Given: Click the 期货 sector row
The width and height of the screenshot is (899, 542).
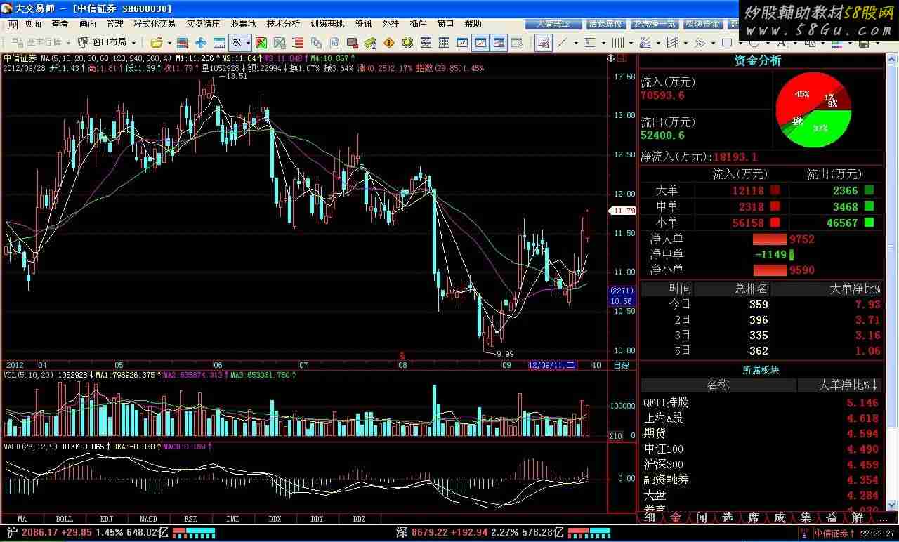Looking at the screenshot, I should pyautogui.click(x=762, y=433).
